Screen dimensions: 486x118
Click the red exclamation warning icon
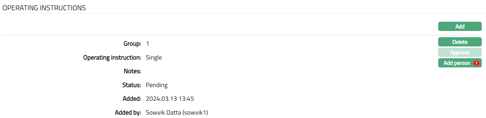coord(476,63)
